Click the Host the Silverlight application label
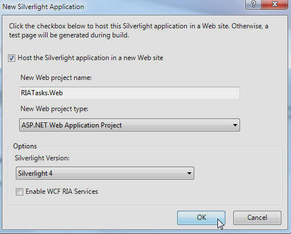291x234 pixels. [x=91, y=58]
